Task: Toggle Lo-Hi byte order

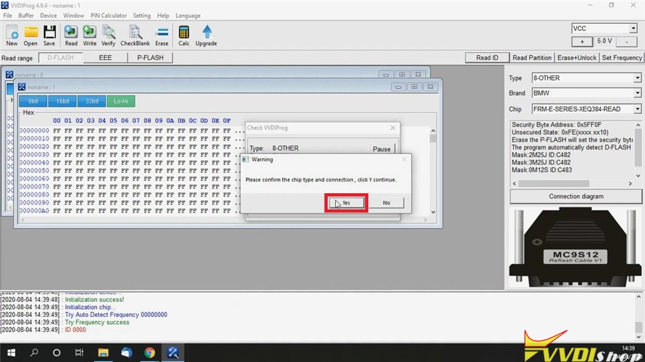Action: coord(121,101)
